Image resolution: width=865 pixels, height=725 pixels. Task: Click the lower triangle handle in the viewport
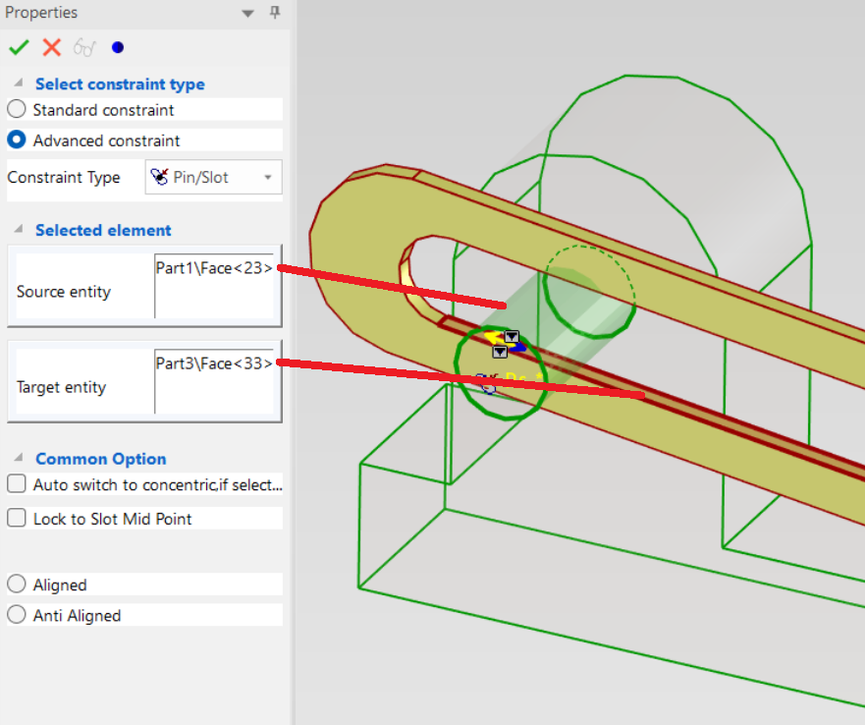499,352
